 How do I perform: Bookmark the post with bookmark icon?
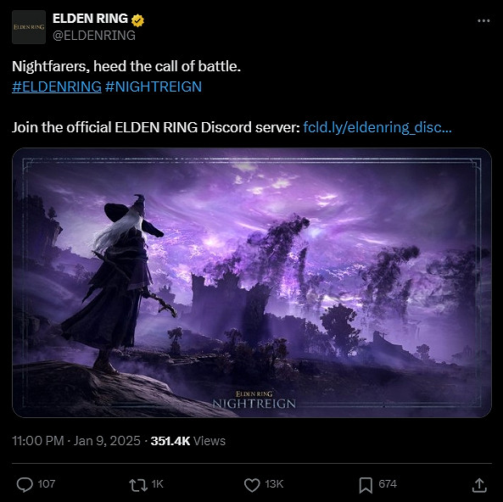coord(366,485)
